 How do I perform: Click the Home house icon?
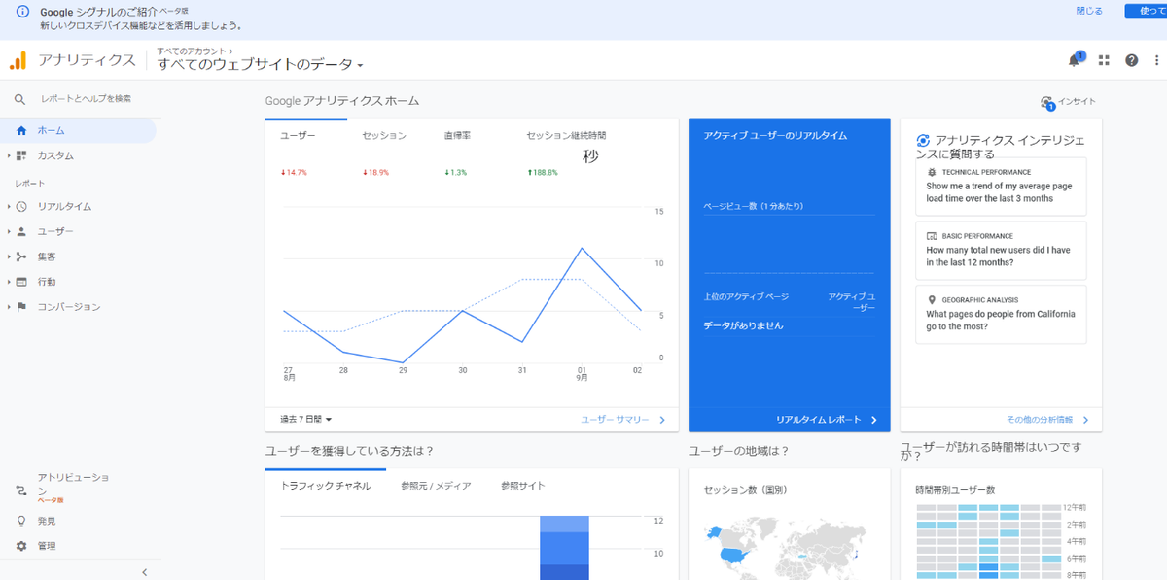coord(21,130)
